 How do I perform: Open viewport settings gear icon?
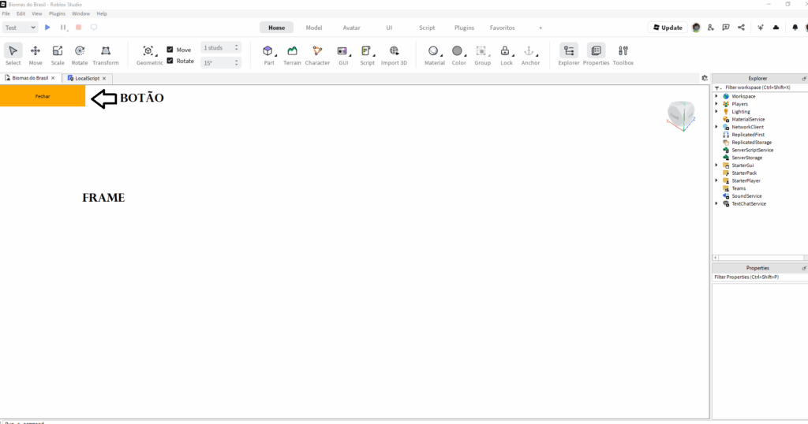pos(705,78)
